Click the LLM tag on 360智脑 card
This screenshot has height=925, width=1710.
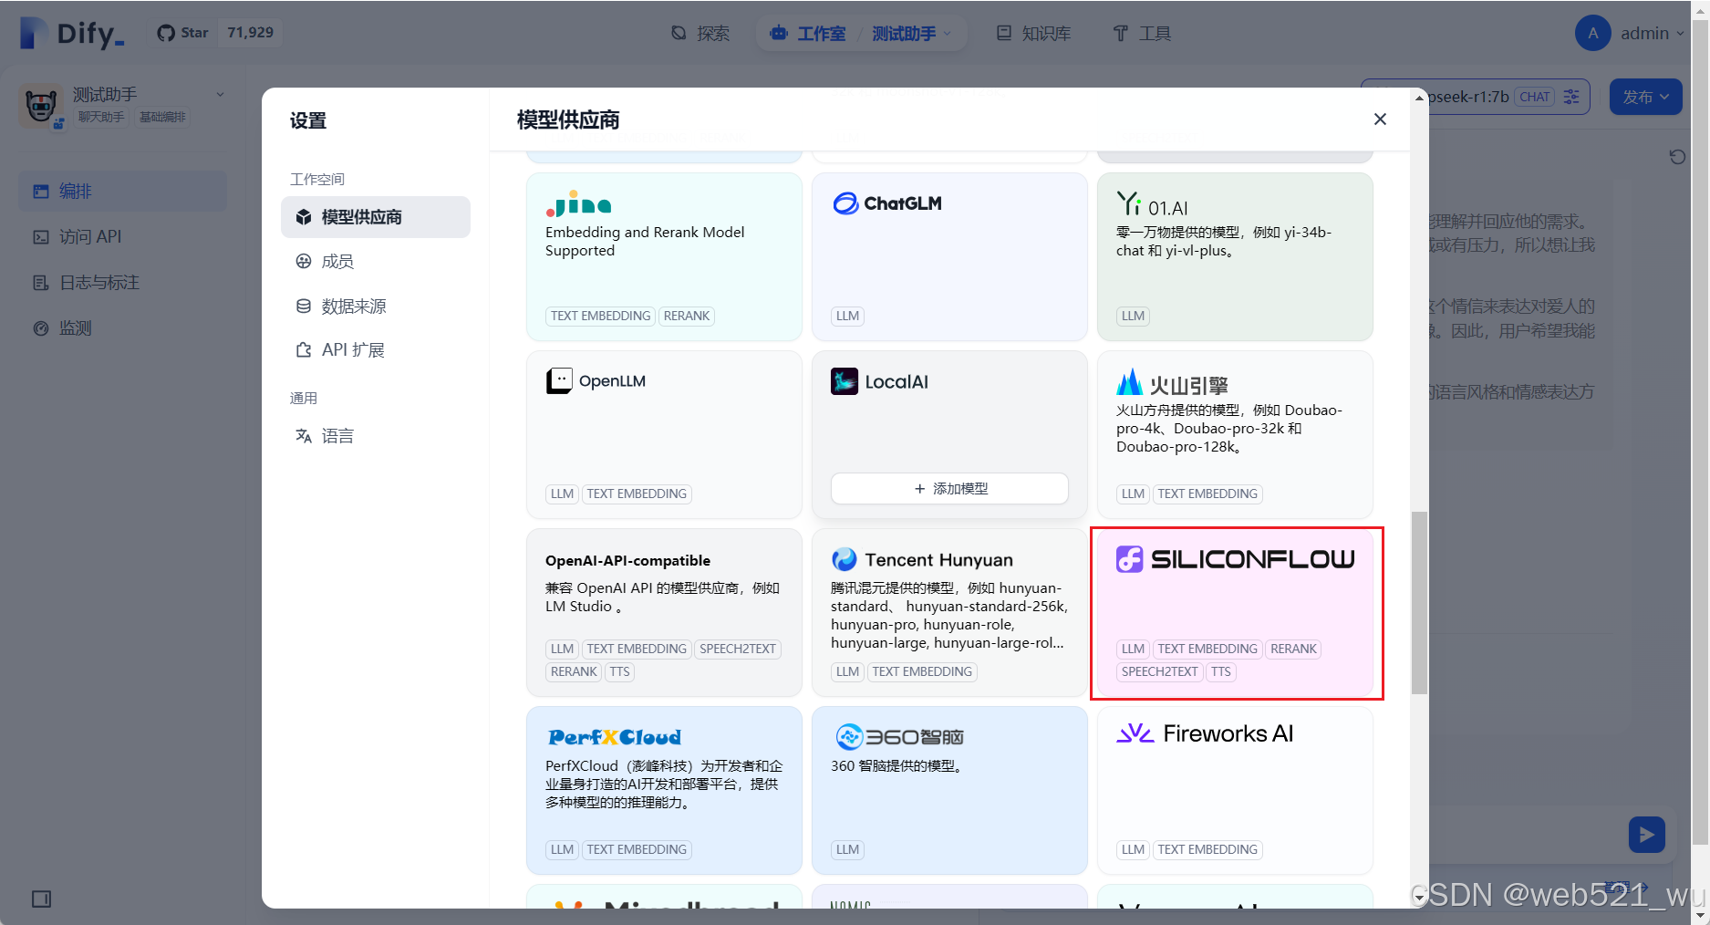point(847,849)
